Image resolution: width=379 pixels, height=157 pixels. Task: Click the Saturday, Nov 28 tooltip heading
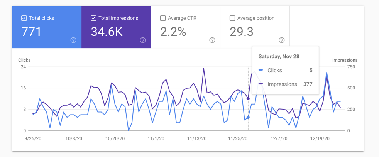point(279,56)
